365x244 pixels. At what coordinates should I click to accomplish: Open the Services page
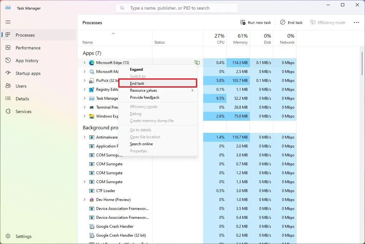tap(39, 111)
